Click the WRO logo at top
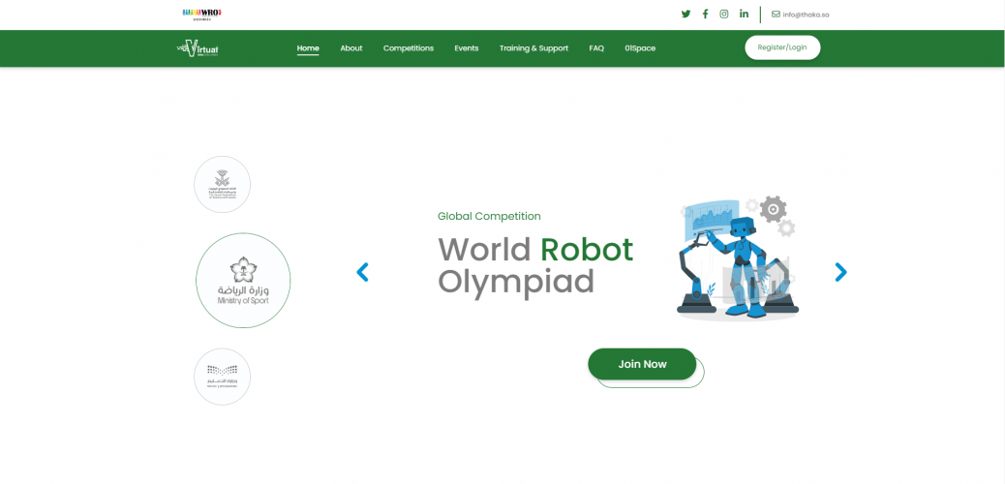This screenshot has height=484, width=1005. click(x=202, y=15)
